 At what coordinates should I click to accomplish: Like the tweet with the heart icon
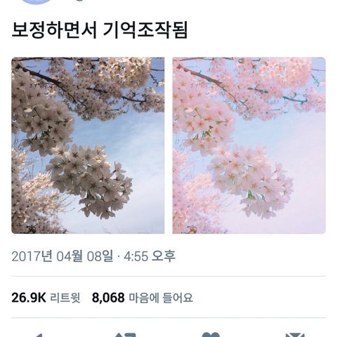coord(211,335)
